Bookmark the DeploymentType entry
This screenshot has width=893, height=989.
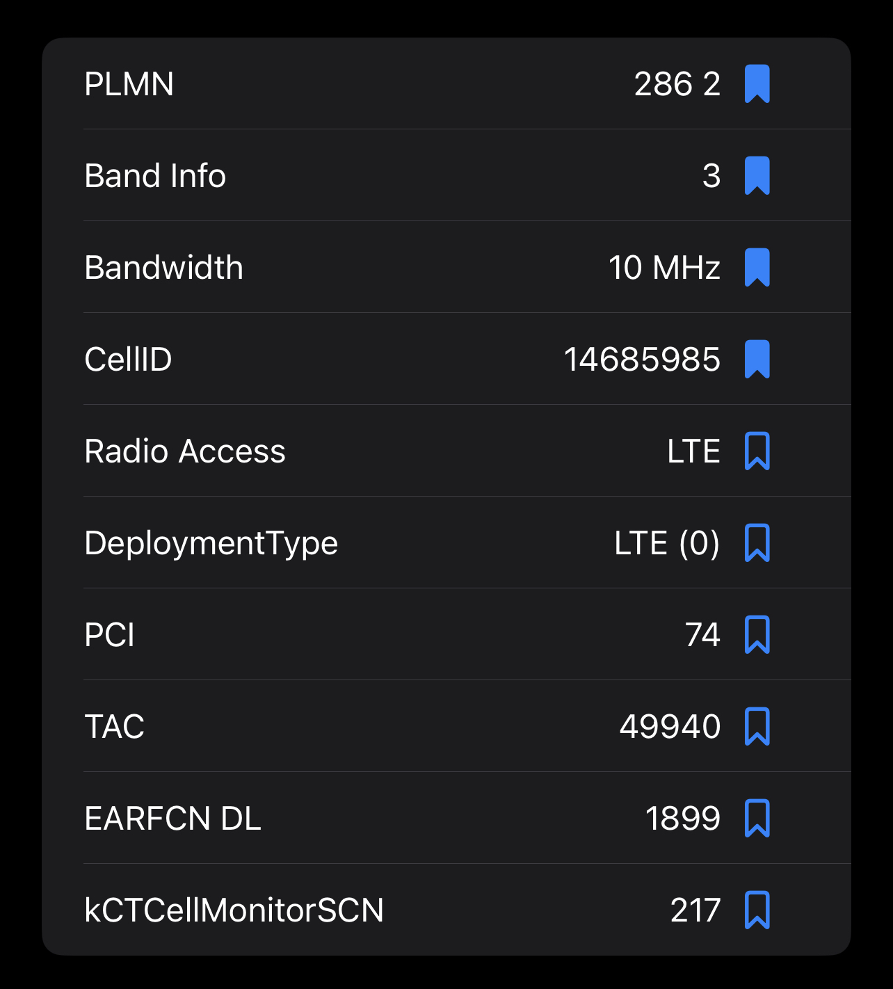click(x=757, y=543)
